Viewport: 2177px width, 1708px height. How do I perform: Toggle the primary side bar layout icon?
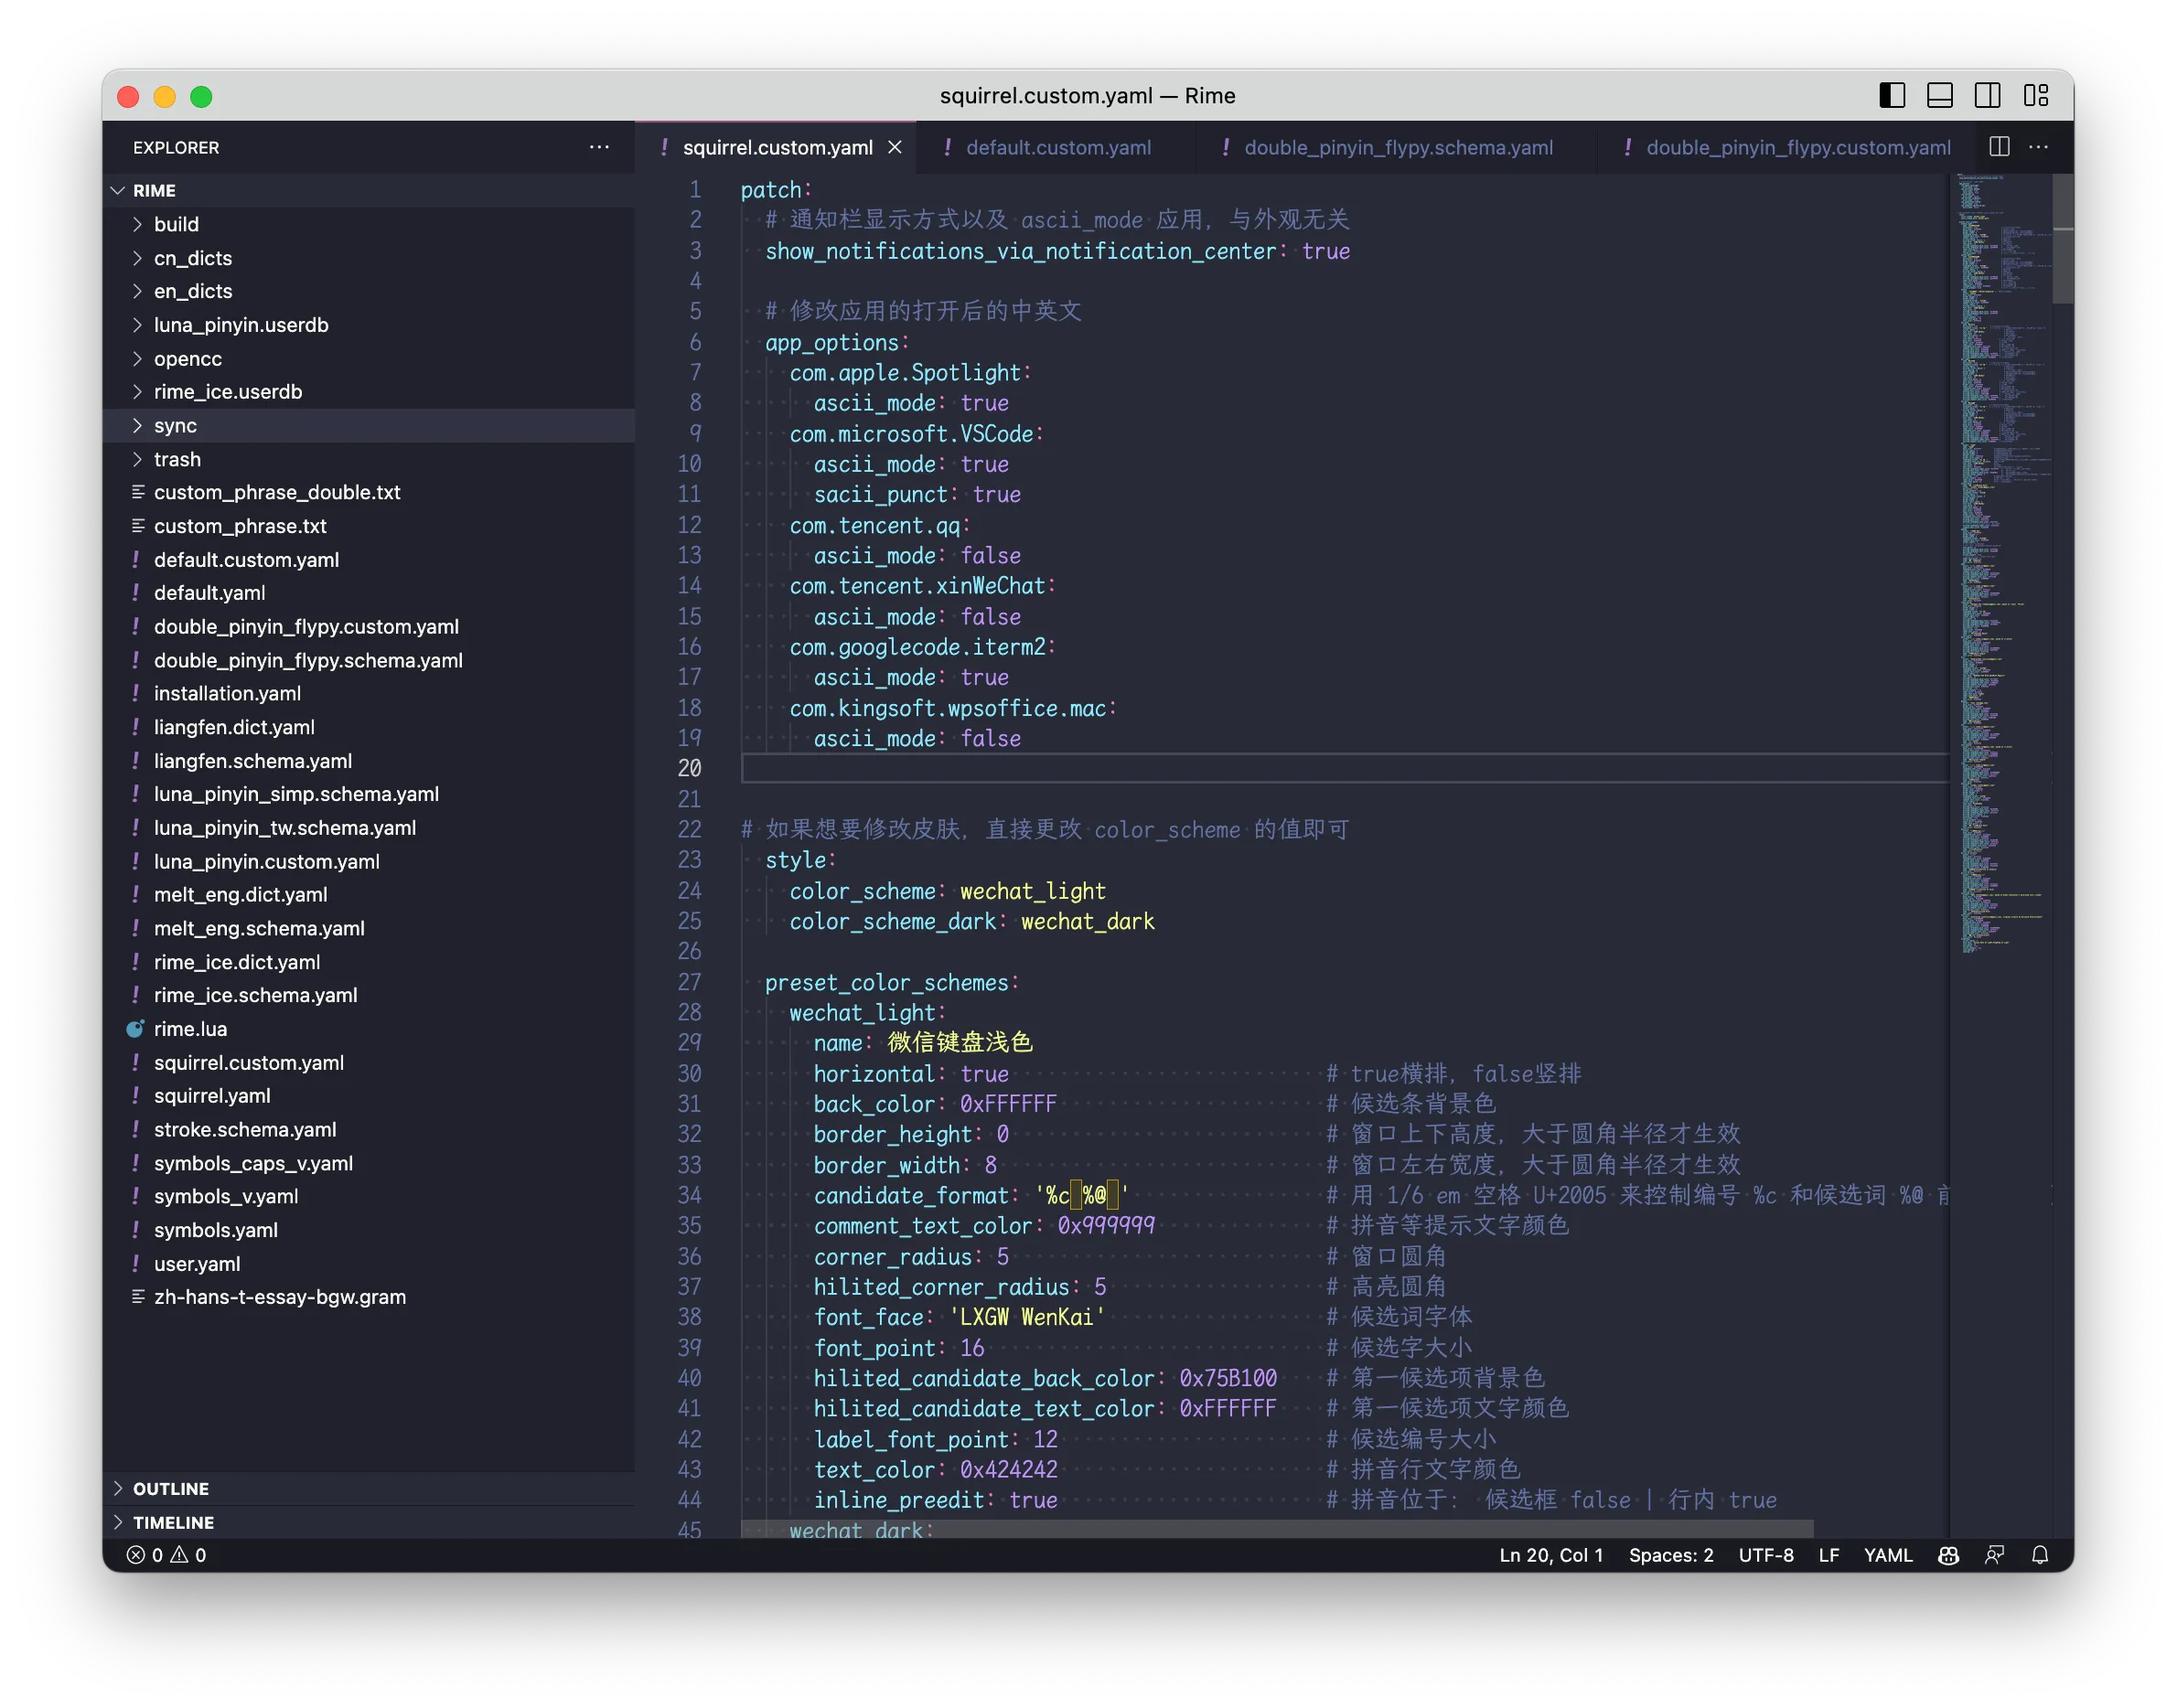tap(1892, 95)
